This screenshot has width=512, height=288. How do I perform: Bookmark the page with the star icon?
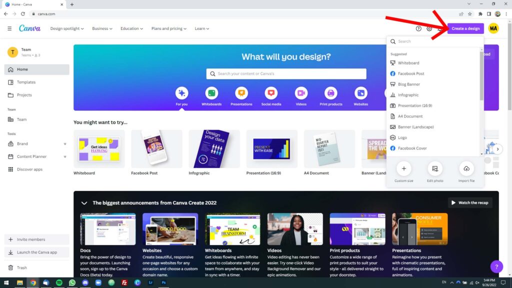tap(470, 13)
